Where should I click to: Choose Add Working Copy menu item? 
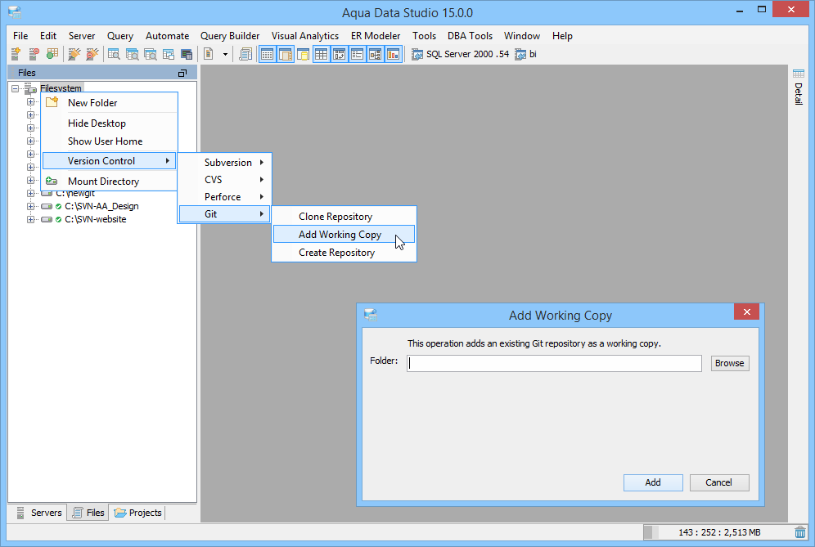344,235
